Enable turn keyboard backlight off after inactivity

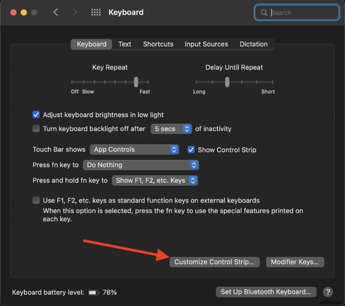(x=36, y=129)
